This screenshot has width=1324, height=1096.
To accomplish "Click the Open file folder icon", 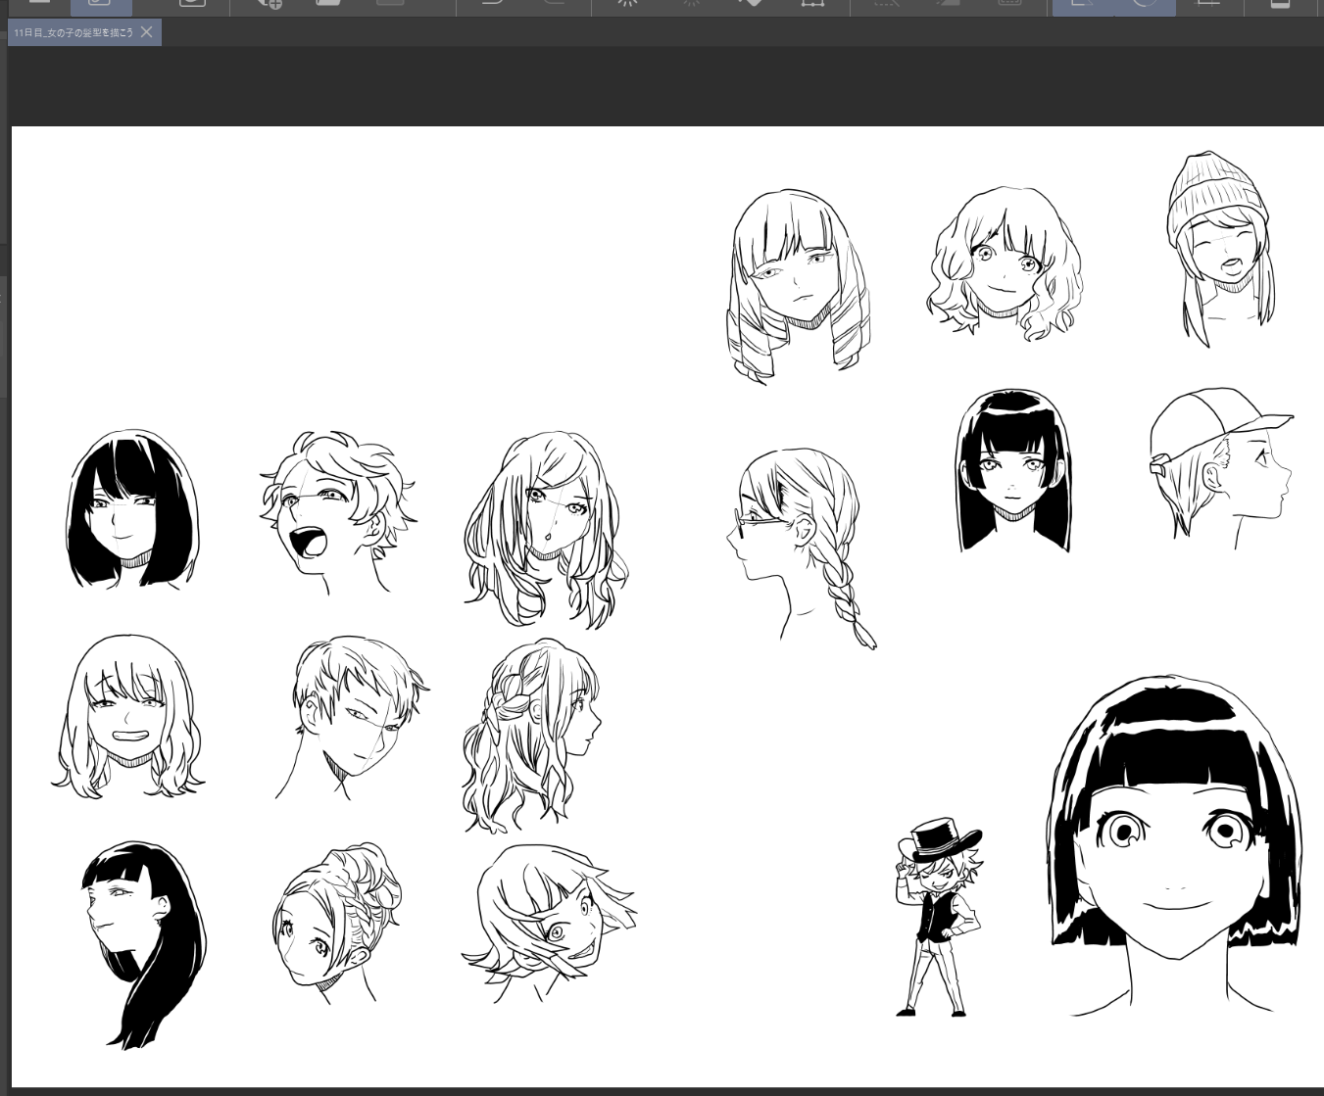I will click(329, 4).
